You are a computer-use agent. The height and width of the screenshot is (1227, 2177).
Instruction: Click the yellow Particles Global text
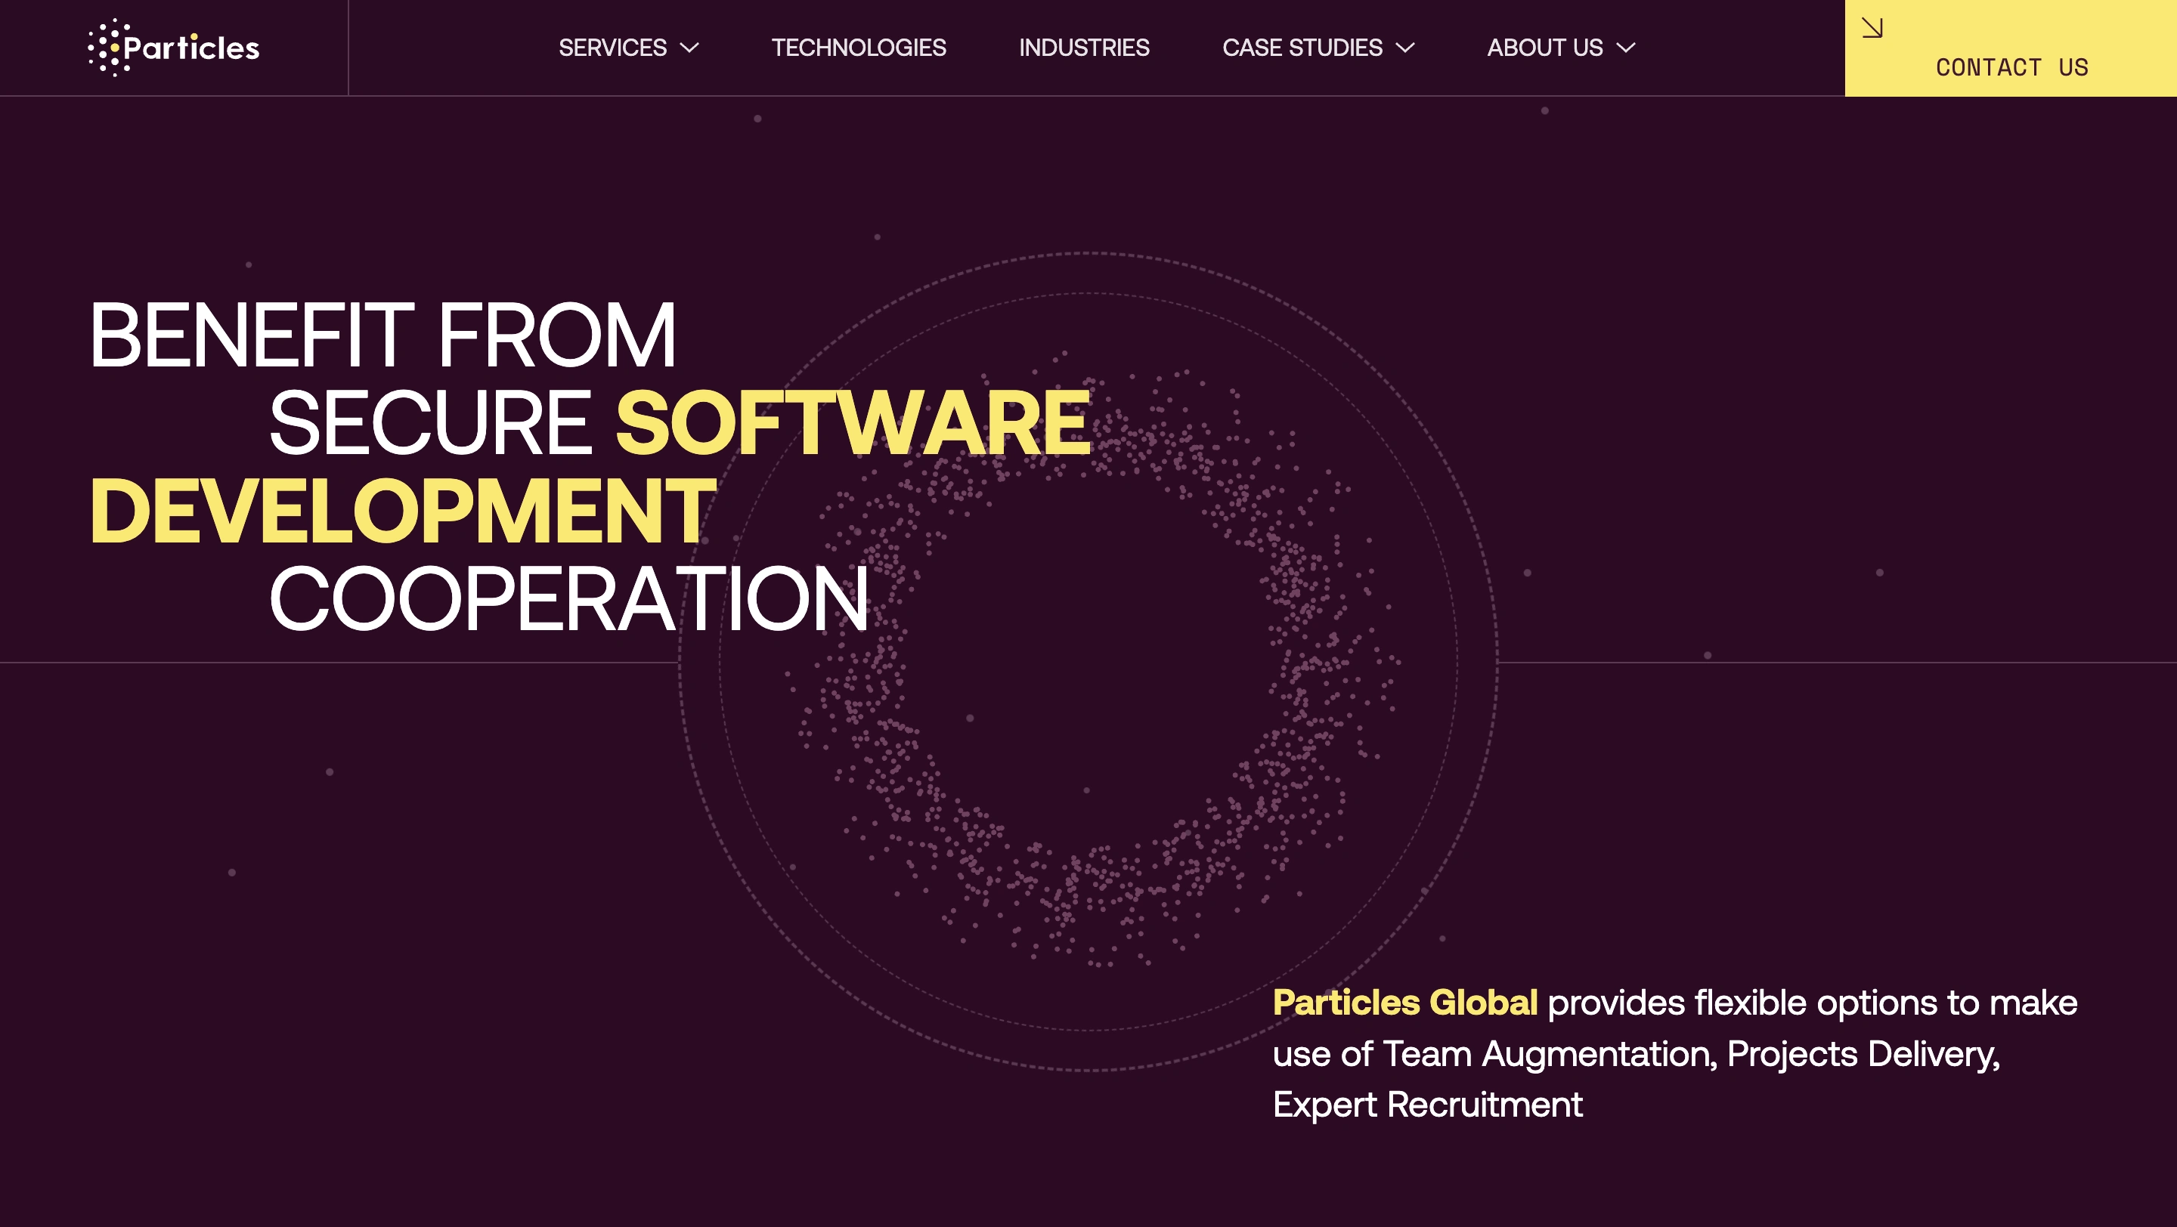(x=1404, y=1003)
